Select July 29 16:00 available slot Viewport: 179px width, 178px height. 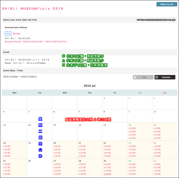pyautogui.click(x=107, y=174)
